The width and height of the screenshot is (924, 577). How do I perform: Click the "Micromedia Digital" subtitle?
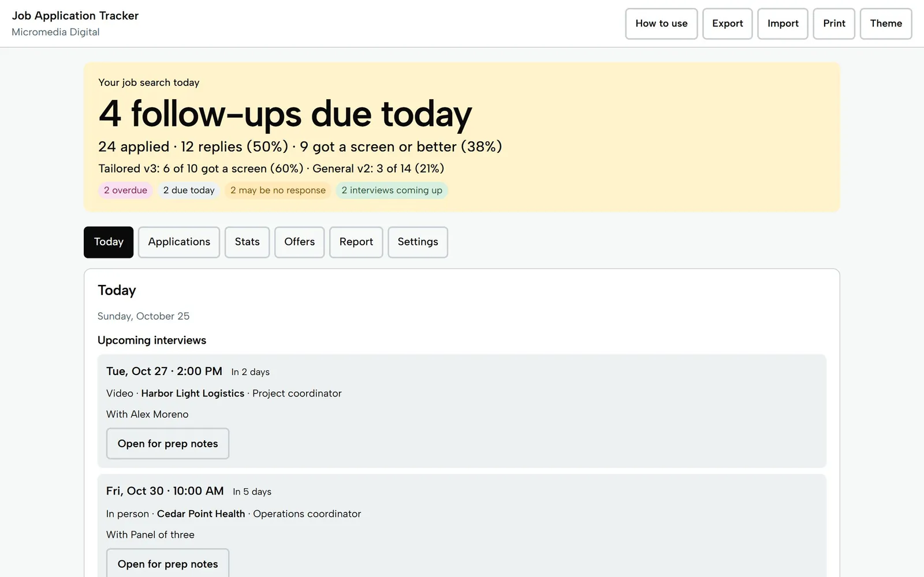[55, 32]
